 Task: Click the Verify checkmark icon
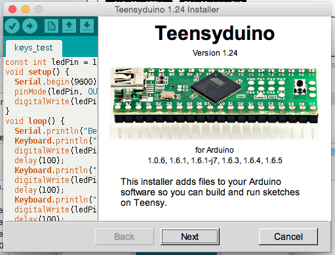click(12, 26)
